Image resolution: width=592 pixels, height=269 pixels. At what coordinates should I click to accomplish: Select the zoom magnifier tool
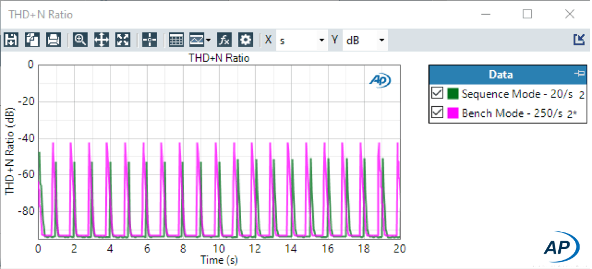(80, 40)
